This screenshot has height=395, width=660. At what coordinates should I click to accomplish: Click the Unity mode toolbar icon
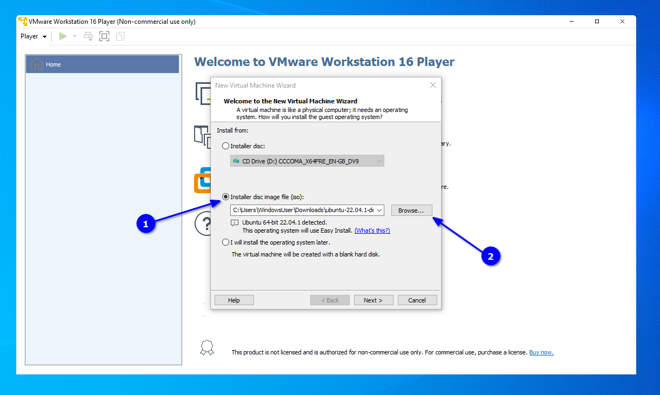(x=121, y=36)
